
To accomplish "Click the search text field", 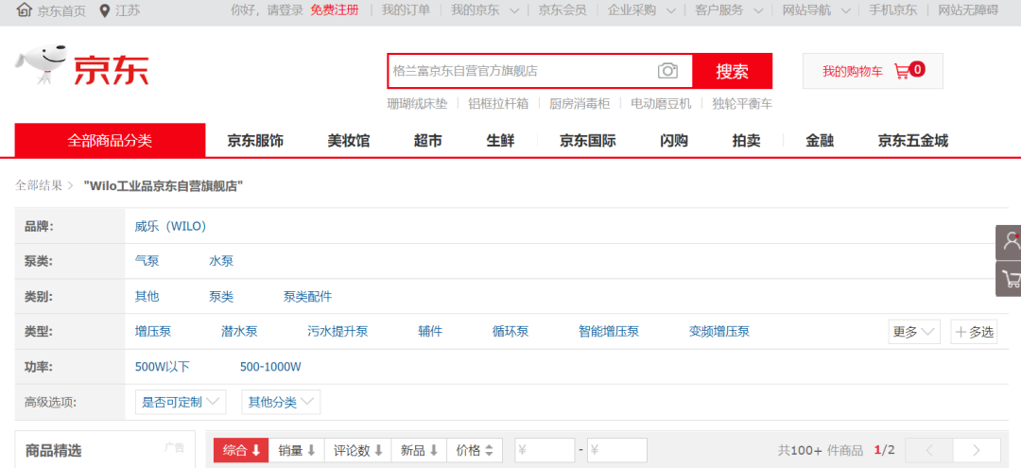I will tap(521, 71).
